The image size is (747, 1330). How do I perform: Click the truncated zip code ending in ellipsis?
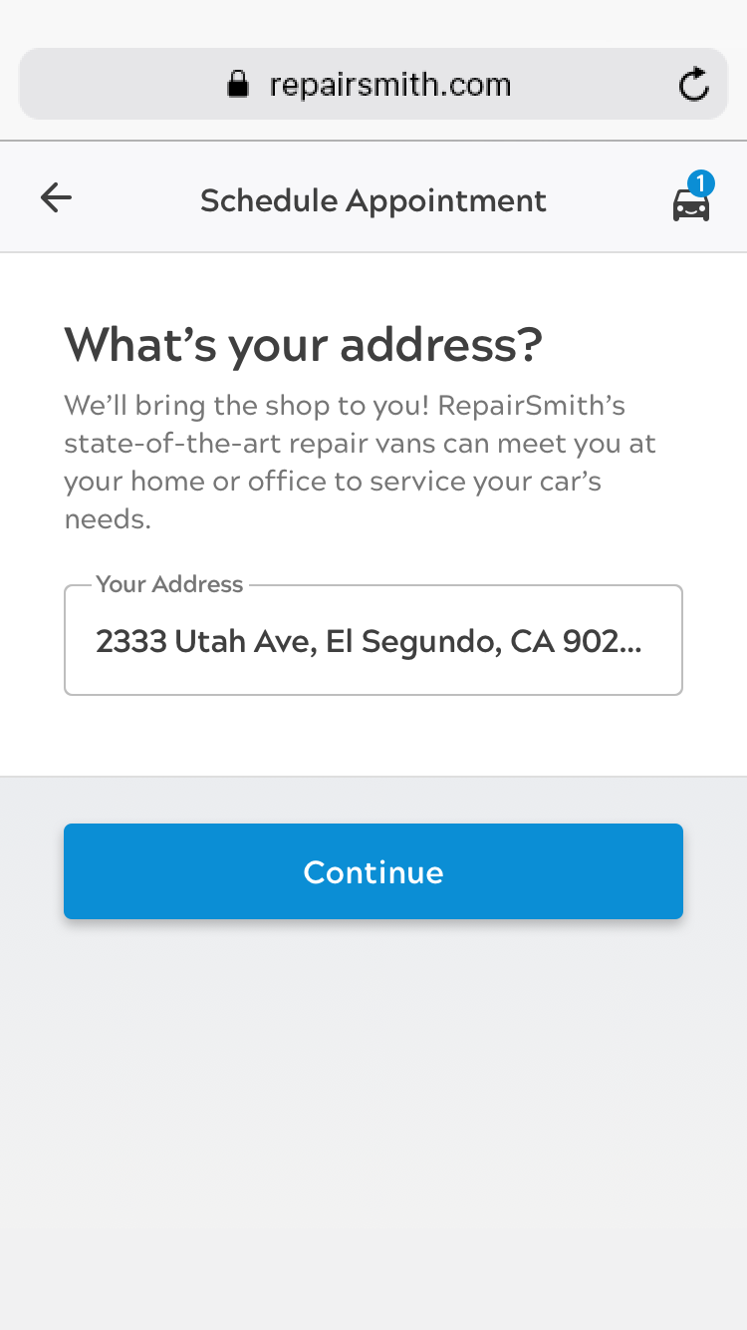pyautogui.click(x=603, y=641)
